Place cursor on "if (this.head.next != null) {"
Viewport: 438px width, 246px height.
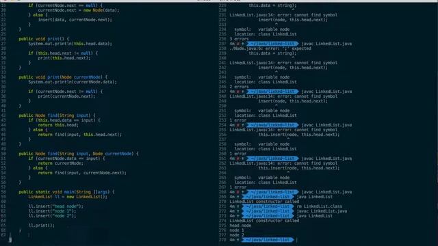63,53
